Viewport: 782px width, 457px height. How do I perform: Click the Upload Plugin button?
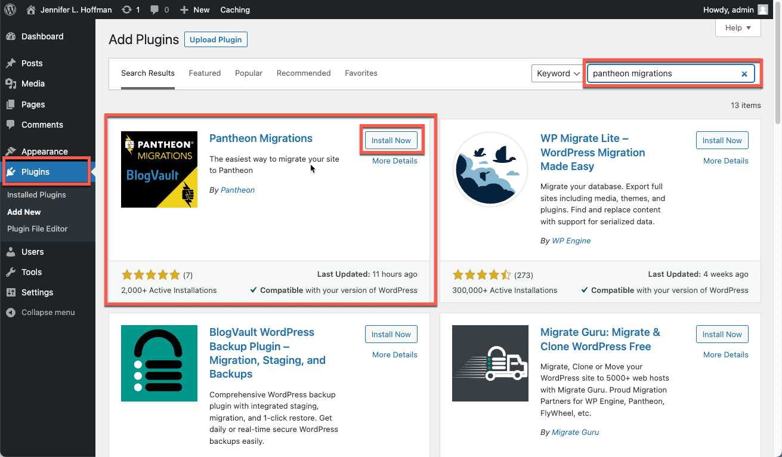tap(216, 39)
